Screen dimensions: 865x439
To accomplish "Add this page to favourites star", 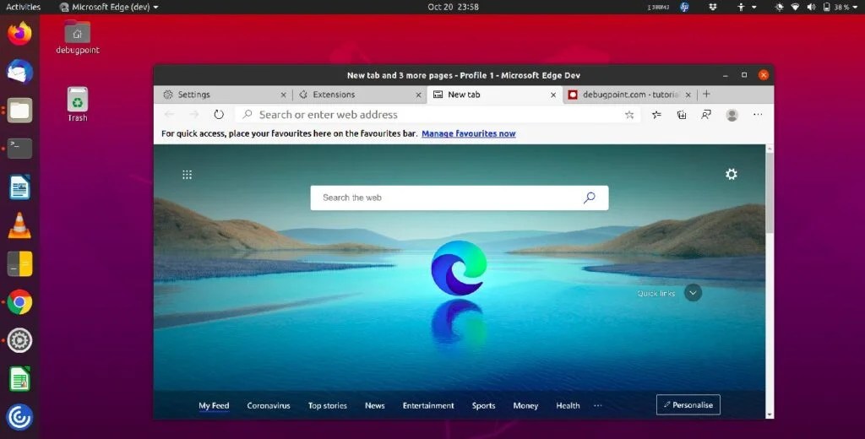I will (629, 115).
